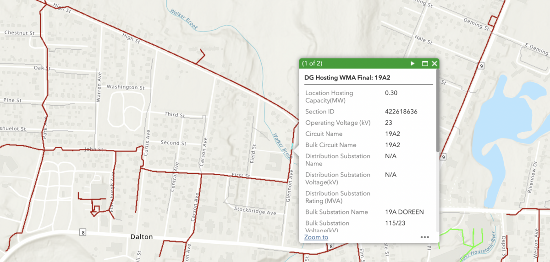
Task: Click the Dalton town label
Action: 142,237
